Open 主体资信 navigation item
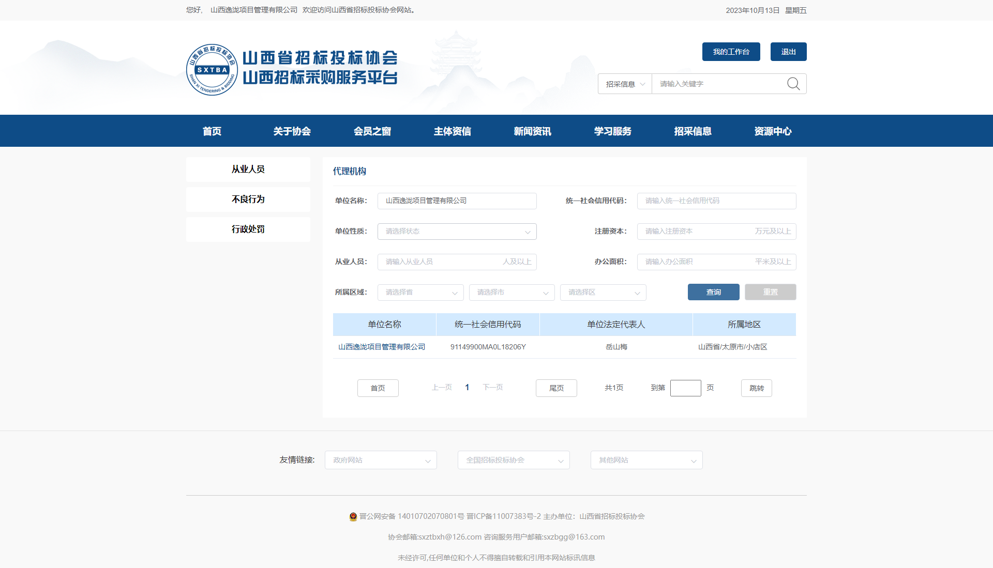The image size is (993, 568). 453,131
